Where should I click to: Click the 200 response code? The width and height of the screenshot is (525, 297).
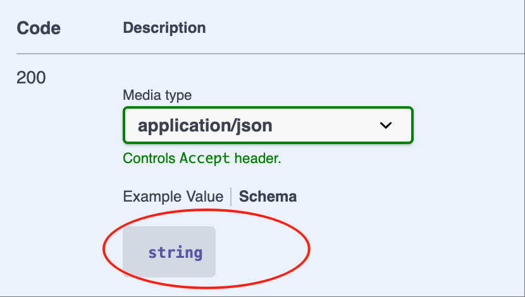coord(31,78)
